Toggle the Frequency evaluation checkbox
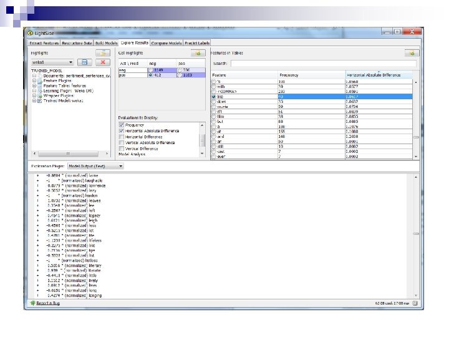Screen dimensions: 449x337 tap(122, 125)
